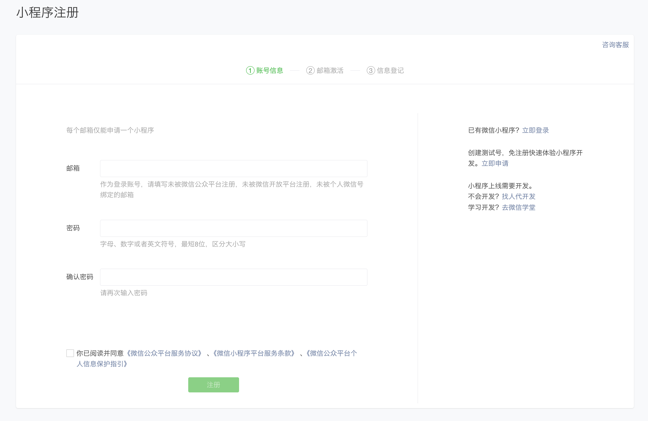Open 《微信小程序平台服务条款》 link
Image resolution: width=648 pixels, height=421 pixels.
tap(254, 353)
